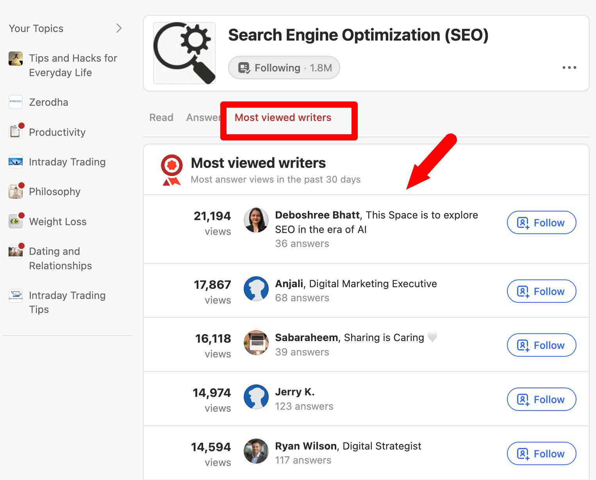Image resolution: width=596 pixels, height=480 pixels.
Task: Open the Productivity topic link
Action: tap(57, 132)
